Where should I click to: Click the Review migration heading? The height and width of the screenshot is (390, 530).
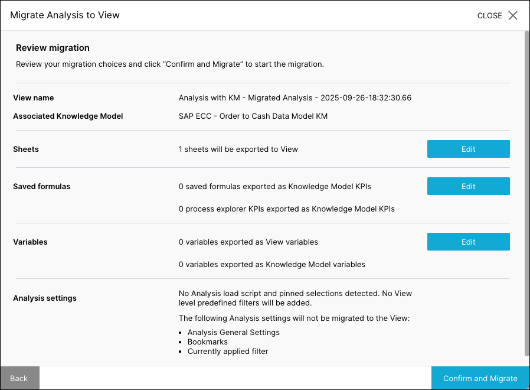pyautogui.click(x=53, y=48)
